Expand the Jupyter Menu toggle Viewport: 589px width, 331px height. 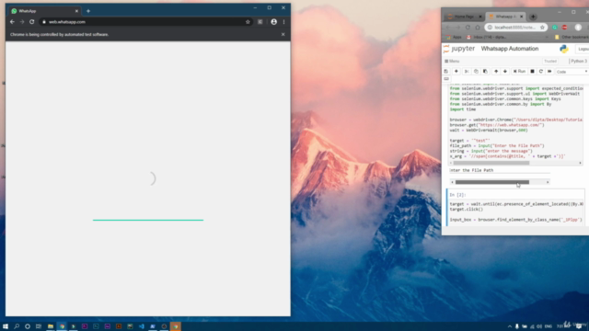click(452, 62)
